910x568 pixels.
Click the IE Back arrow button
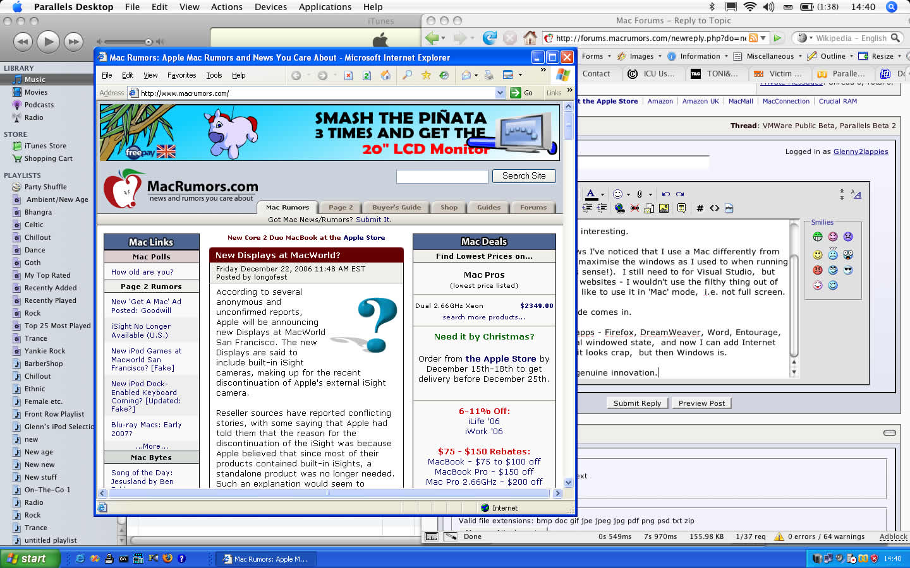click(x=296, y=75)
